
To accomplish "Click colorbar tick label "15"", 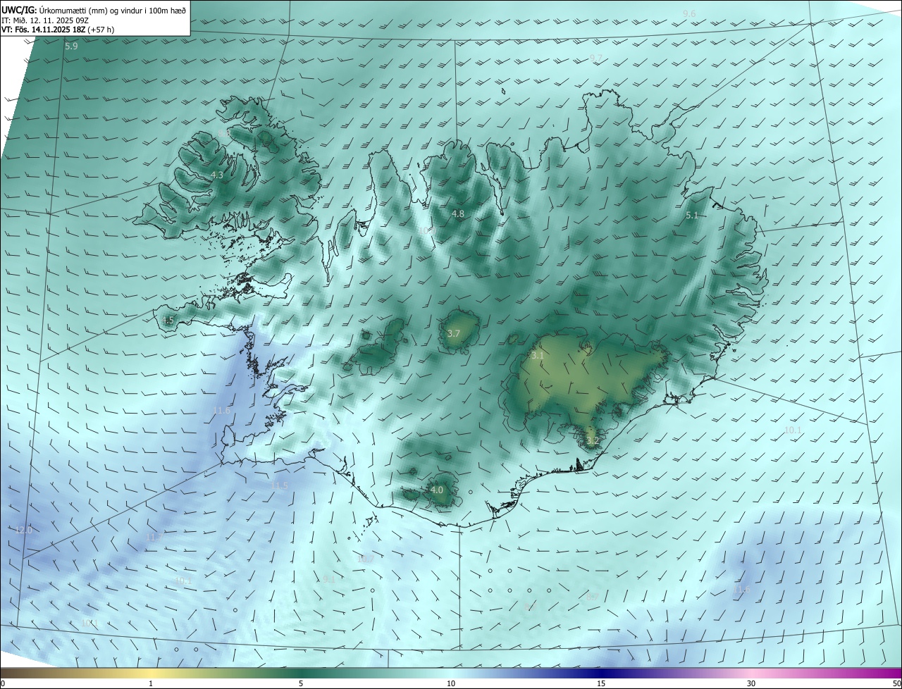I will 601,683.
